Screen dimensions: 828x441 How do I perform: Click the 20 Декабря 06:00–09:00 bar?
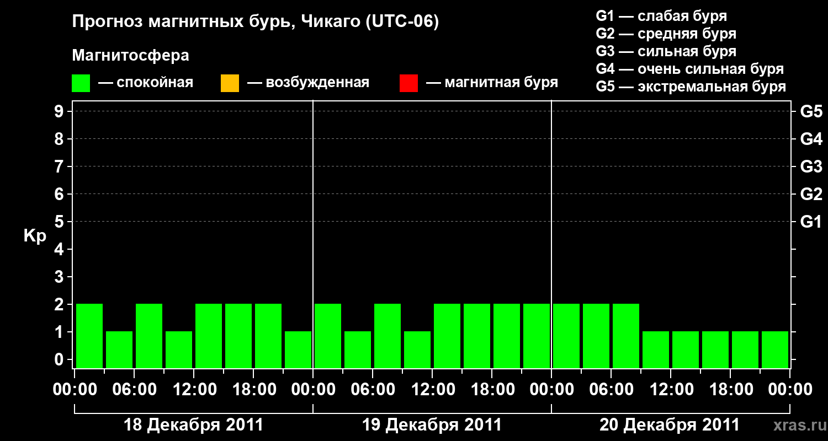(x=626, y=336)
